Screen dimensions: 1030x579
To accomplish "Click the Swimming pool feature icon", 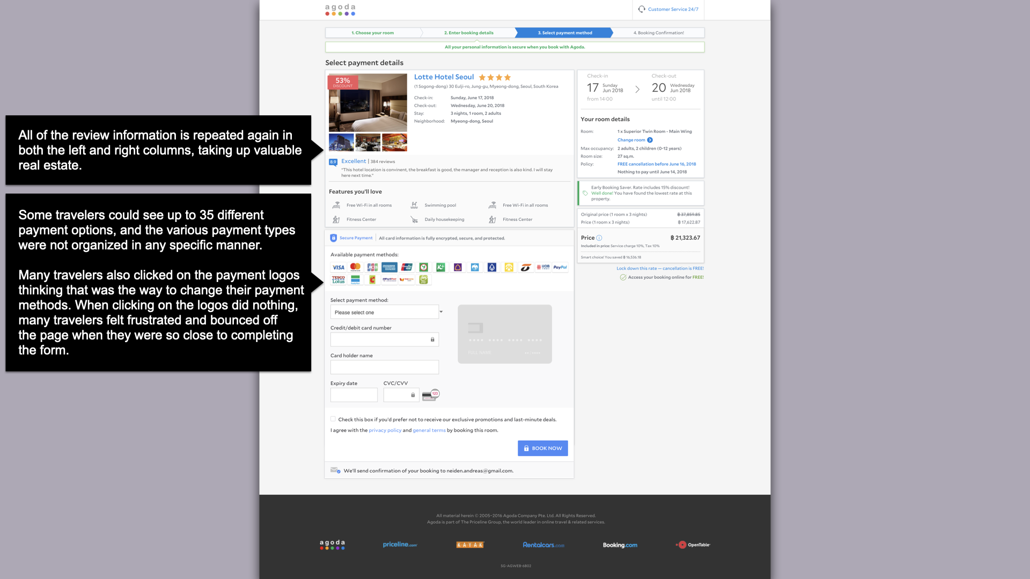I will (414, 205).
